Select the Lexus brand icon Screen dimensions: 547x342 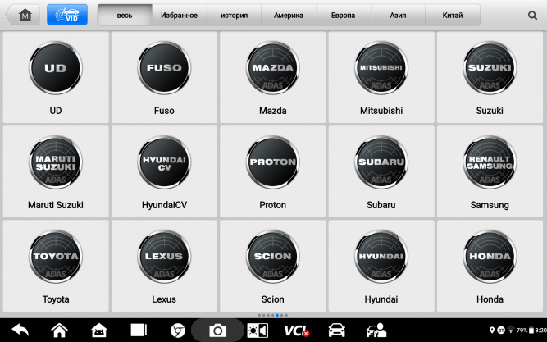click(164, 257)
